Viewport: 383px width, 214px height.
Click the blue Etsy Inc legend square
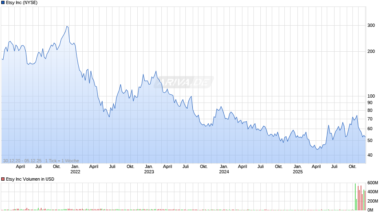click(3, 3)
